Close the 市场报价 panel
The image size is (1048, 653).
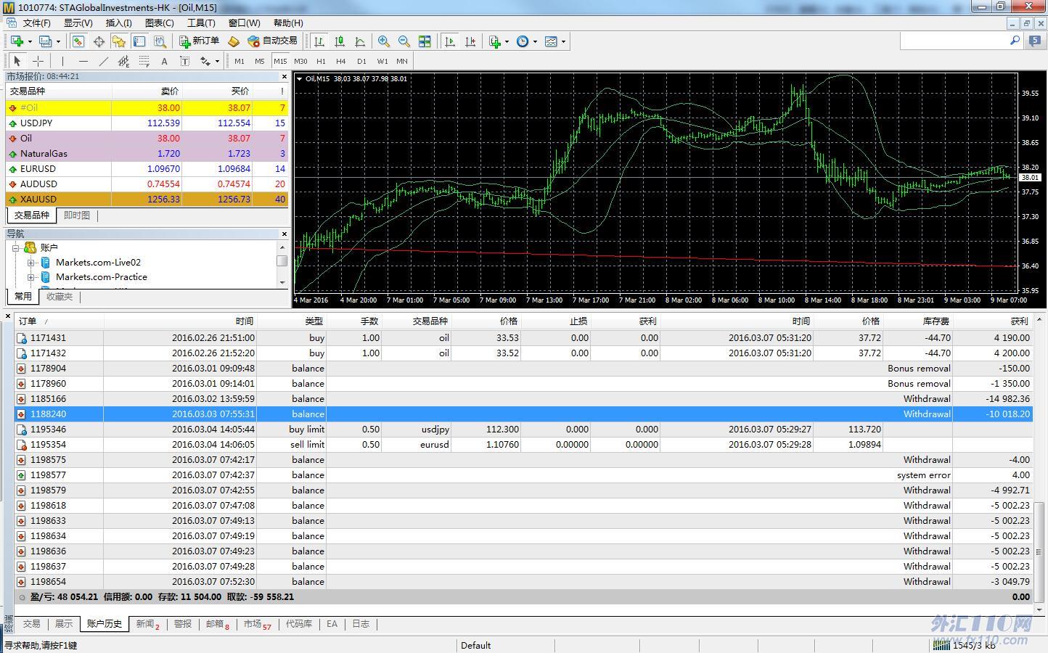pyautogui.click(x=284, y=76)
